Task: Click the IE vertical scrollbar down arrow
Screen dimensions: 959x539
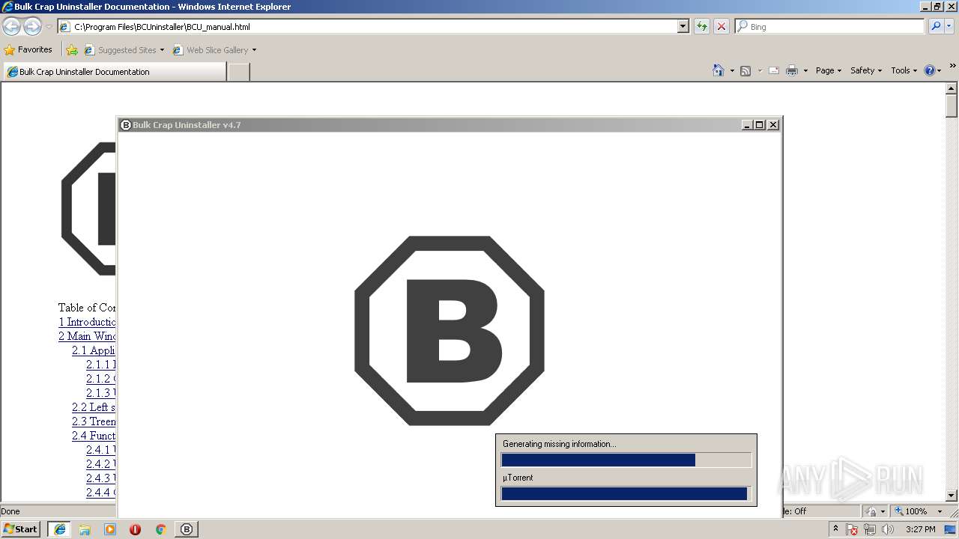Action: [x=952, y=496]
